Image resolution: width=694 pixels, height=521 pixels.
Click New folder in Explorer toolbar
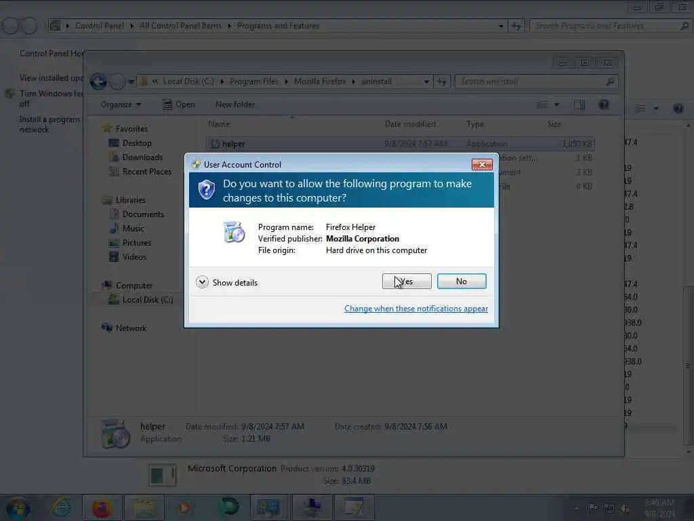[235, 104]
